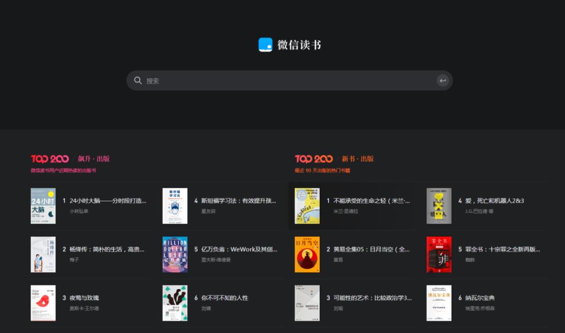Click the TOP 200 飙升 logo
The height and width of the screenshot is (333, 565).
point(50,159)
